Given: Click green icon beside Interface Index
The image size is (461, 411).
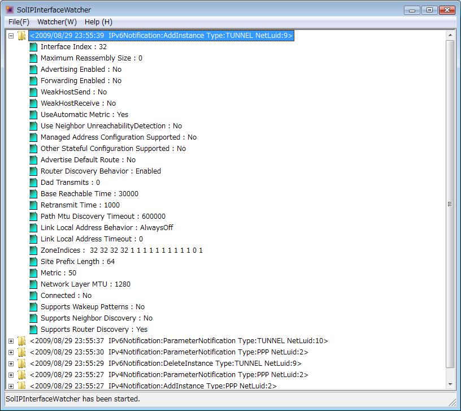Looking at the screenshot, I should [33, 47].
